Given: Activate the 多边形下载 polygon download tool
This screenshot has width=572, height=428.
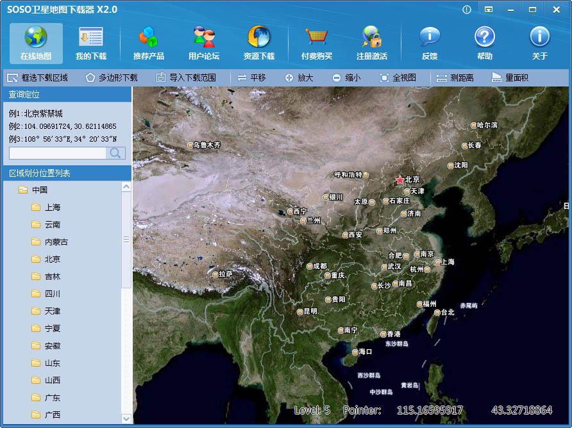Looking at the screenshot, I should [x=112, y=78].
